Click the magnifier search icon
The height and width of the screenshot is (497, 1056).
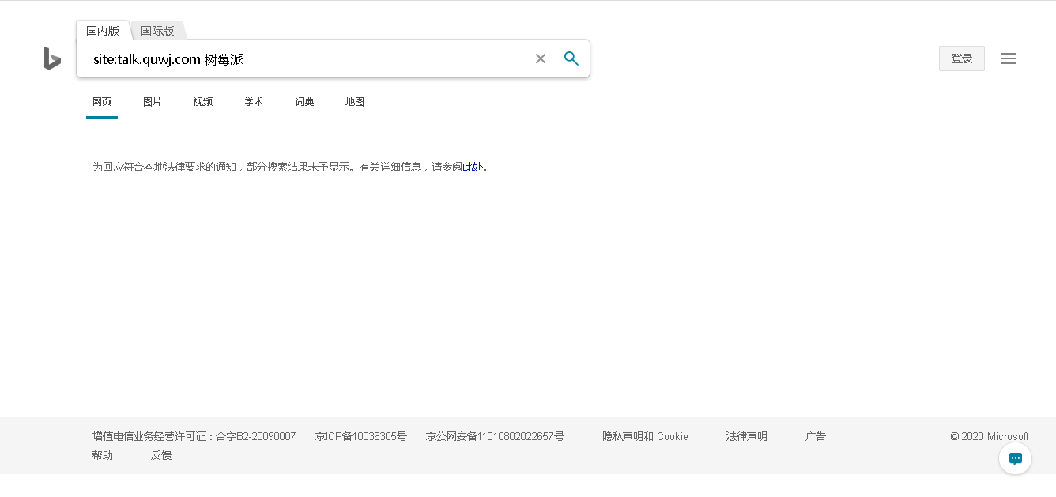click(571, 58)
